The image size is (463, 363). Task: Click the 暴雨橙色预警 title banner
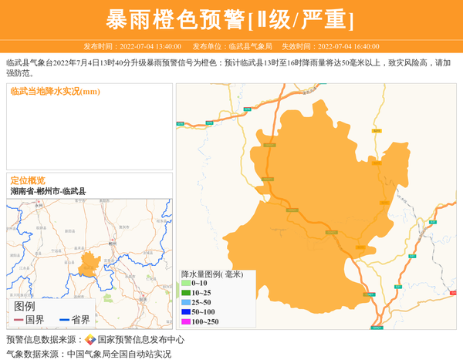(231, 19)
